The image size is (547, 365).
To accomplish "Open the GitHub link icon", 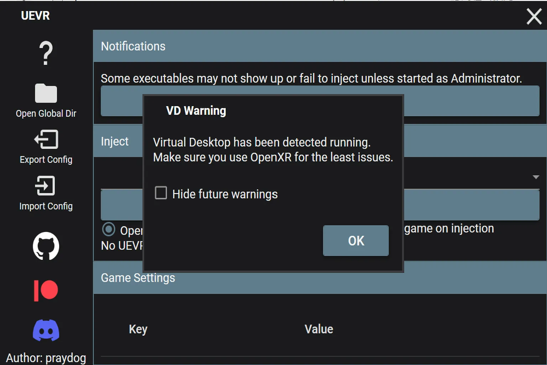I will 46,246.
